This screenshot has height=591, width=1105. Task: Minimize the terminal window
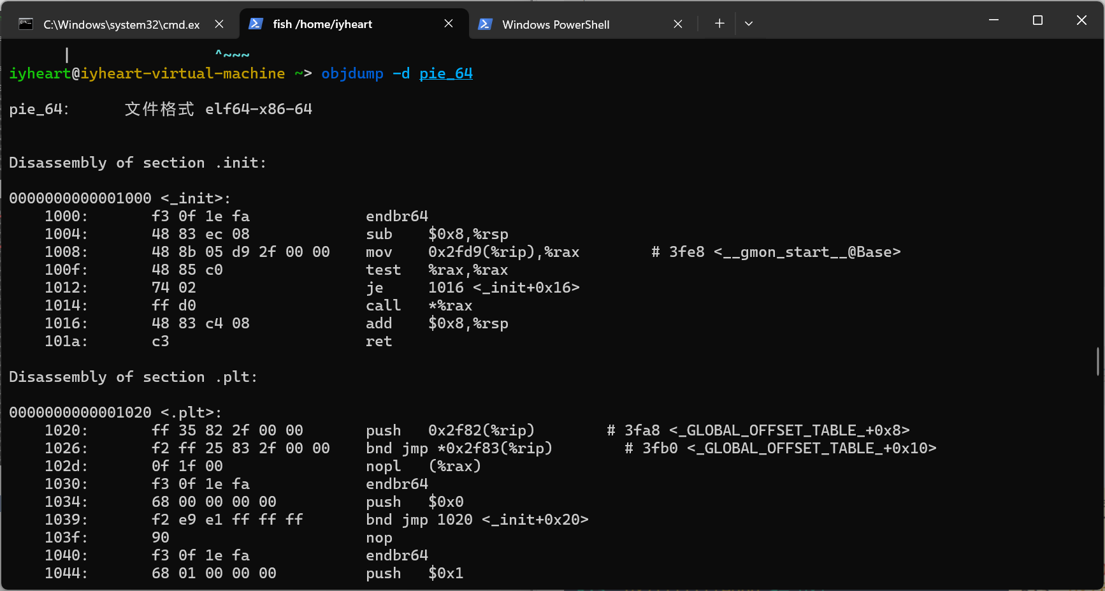[993, 20]
